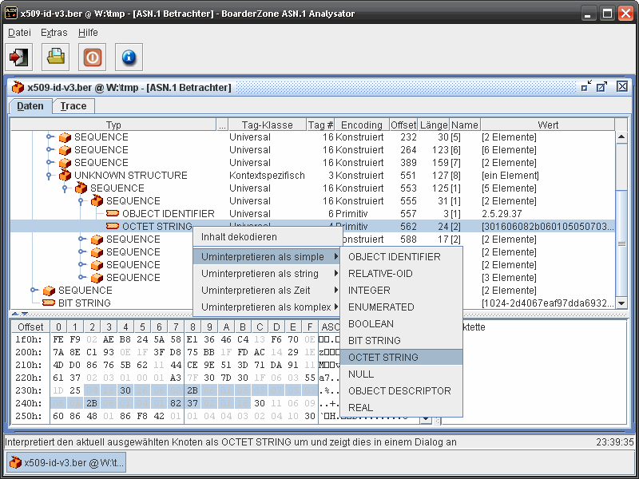
Task: Select the BIT STRING tree row
Action: pos(312,303)
